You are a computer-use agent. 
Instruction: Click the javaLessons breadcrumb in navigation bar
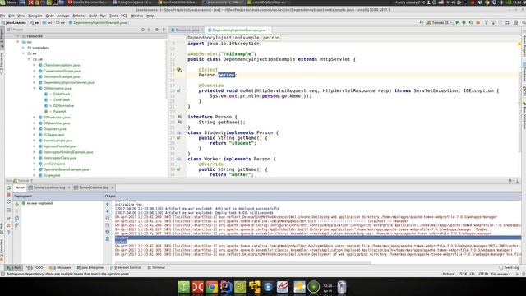pyautogui.click(x=14, y=23)
